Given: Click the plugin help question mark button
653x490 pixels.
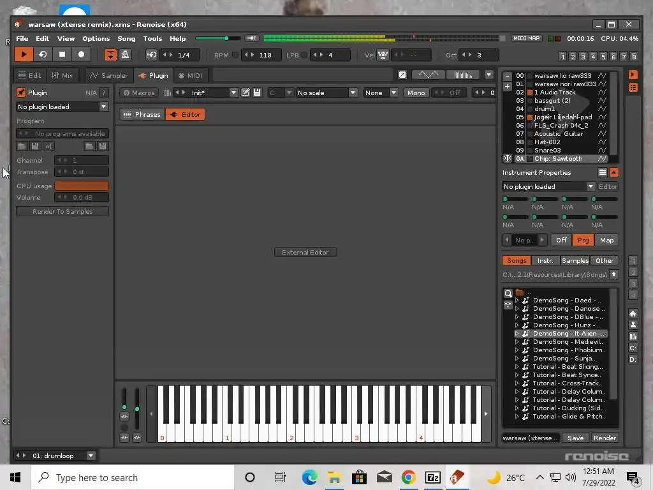Looking at the screenshot, I should coord(104,93).
